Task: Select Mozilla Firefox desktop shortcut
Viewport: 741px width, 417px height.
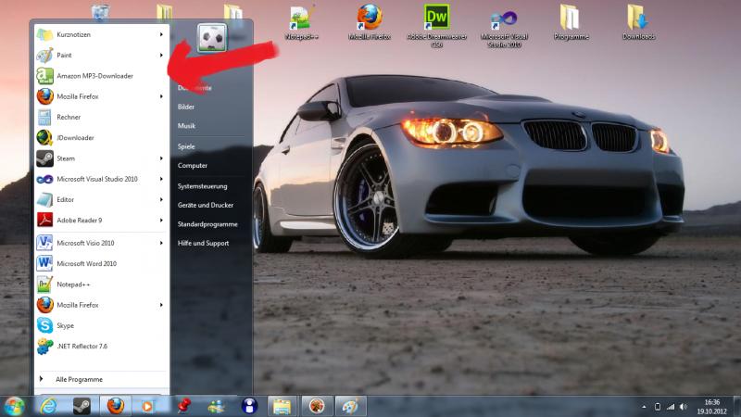Action: point(370,22)
